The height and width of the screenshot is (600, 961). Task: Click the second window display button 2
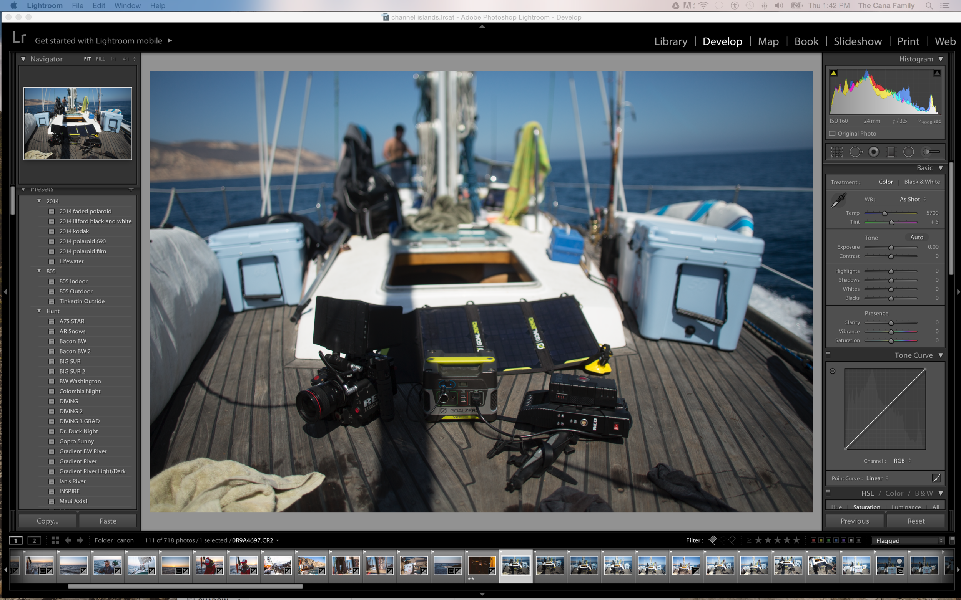(34, 540)
